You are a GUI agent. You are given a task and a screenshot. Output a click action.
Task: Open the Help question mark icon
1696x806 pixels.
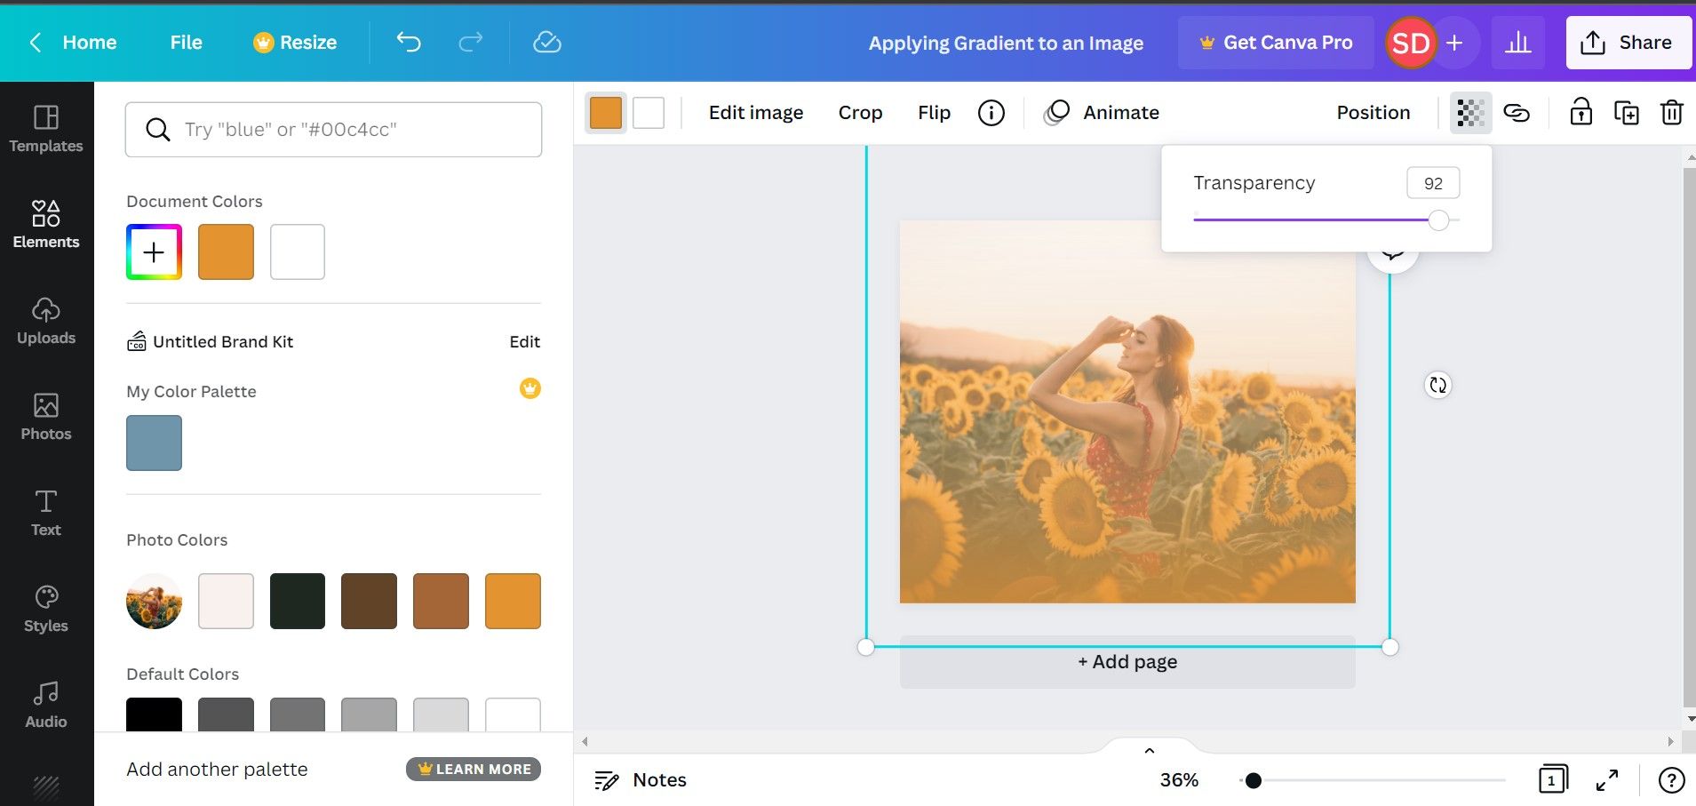click(1671, 780)
